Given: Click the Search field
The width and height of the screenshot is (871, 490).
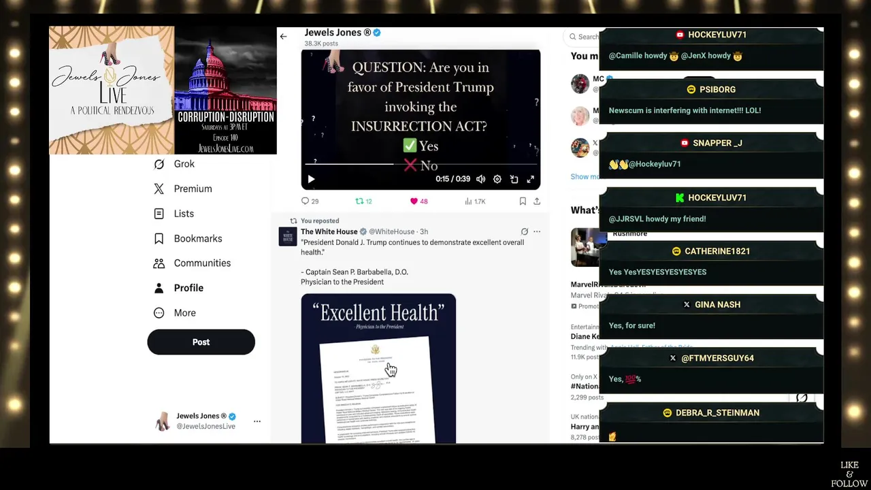Looking at the screenshot, I should click(582, 37).
